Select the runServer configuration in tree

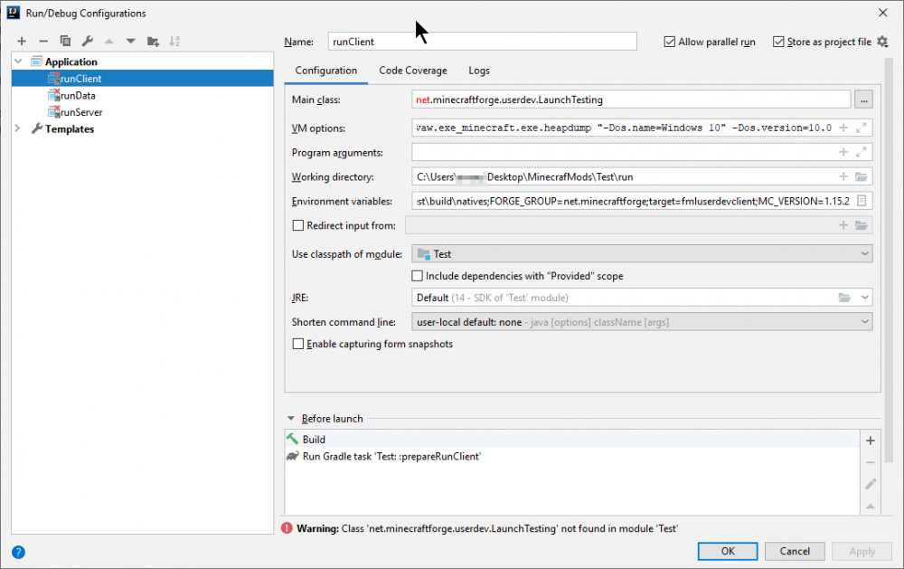click(80, 112)
